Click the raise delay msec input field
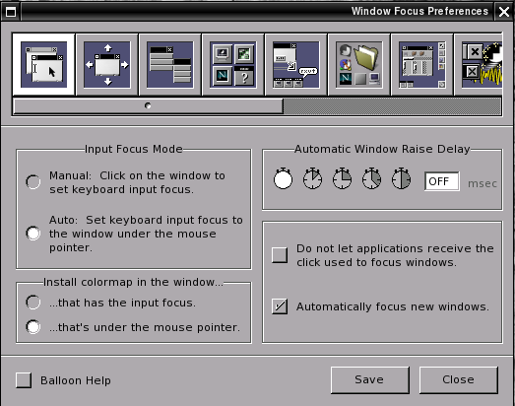The width and height of the screenshot is (515, 406). [x=442, y=181]
